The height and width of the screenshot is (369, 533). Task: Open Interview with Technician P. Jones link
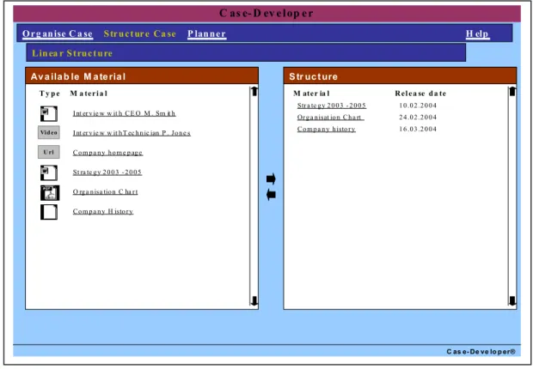[132, 133]
